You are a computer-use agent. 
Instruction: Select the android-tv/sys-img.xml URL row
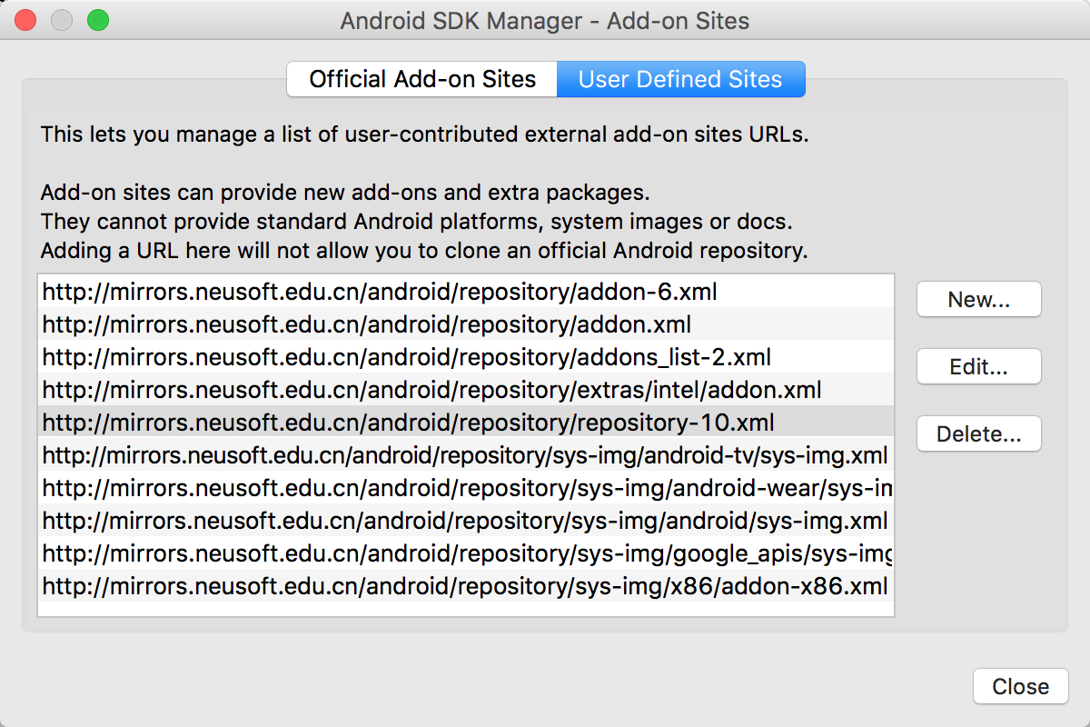(x=466, y=454)
